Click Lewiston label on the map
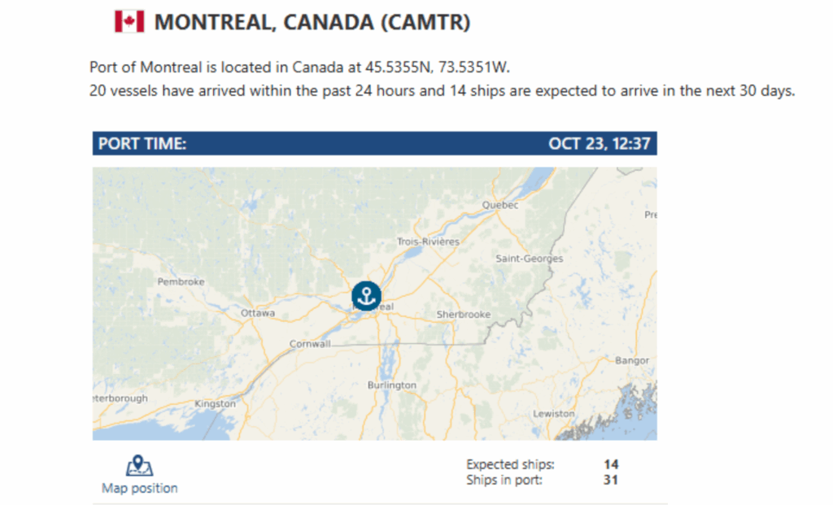Viewport: 833px width, 505px height. tap(553, 414)
